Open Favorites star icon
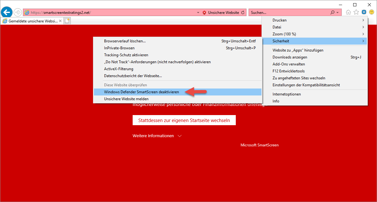Viewport: 377px width, 202px height. tap(356, 12)
